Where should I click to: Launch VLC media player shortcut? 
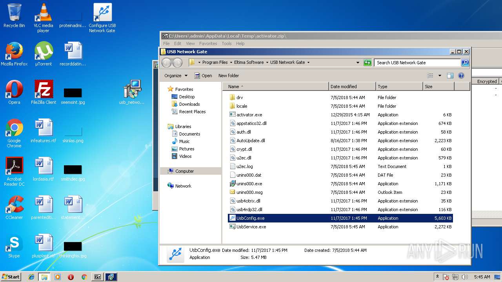pos(43,18)
